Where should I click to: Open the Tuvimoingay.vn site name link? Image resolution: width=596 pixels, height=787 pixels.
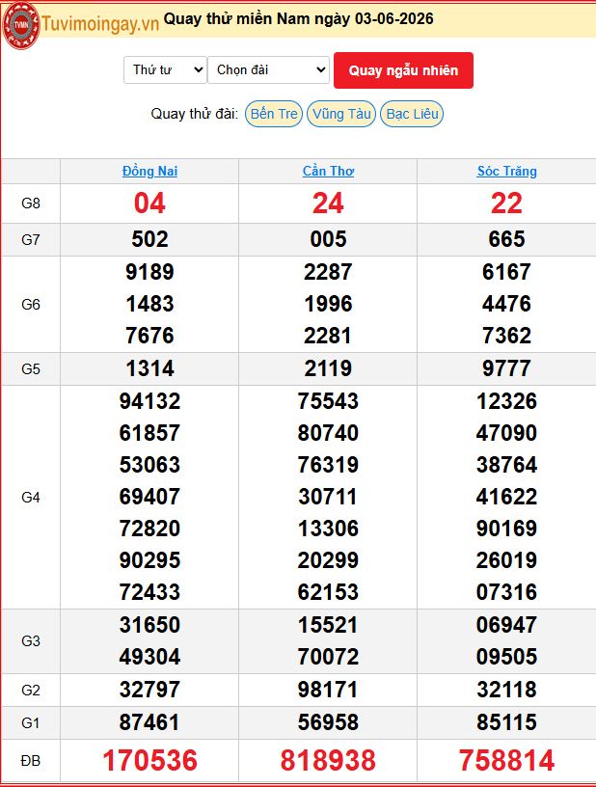tap(100, 24)
